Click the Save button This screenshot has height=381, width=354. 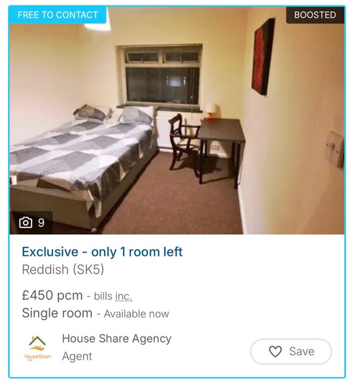pos(291,351)
